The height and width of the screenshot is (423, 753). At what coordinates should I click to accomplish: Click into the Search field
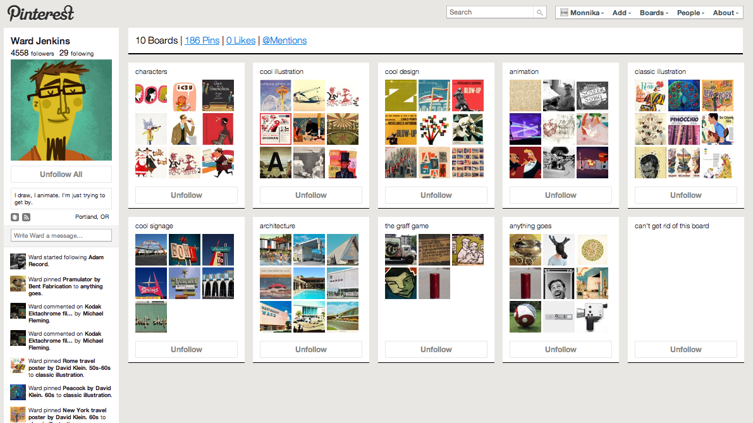(490, 13)
